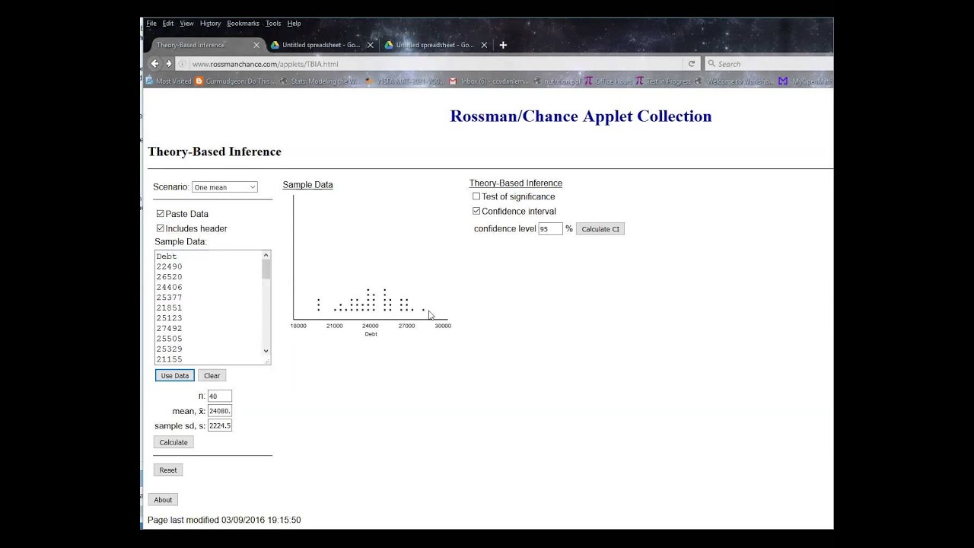
Task: Click the confidence level input field
Action: pyautogui.click(x=549, y=229)
